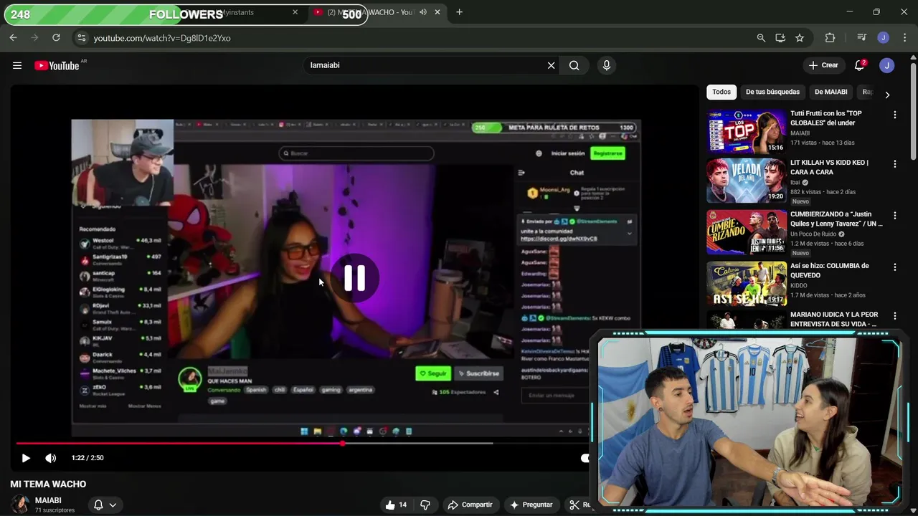Open the Chrome three-dot menu
This screenshot has height=516, width=918.
905,38
